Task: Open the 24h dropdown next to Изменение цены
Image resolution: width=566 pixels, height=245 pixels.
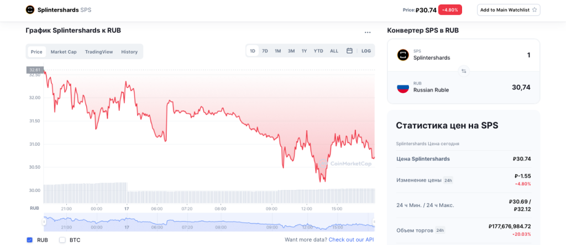Action: click(x=448, y=180)
